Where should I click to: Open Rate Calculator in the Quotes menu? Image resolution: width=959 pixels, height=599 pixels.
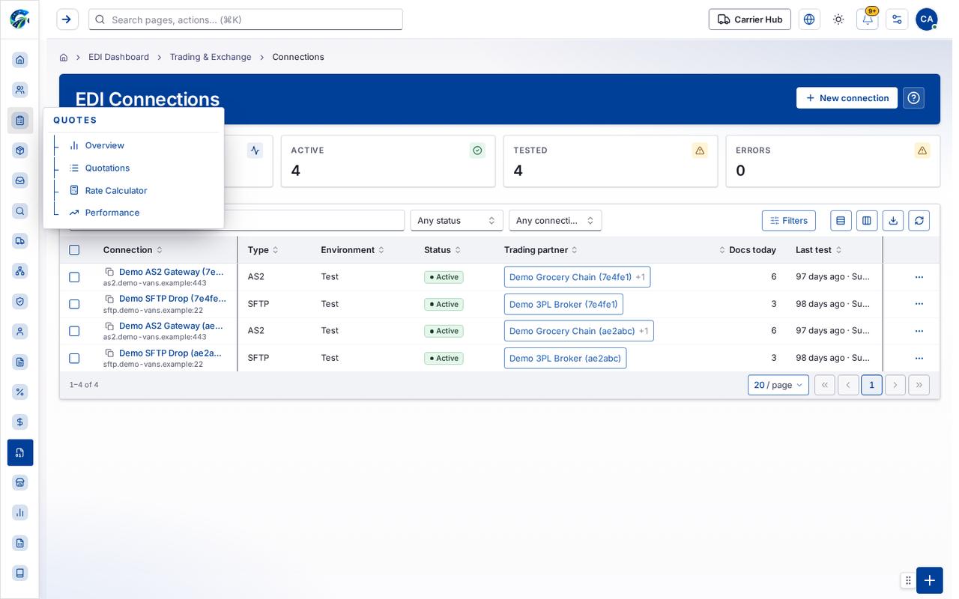(x=115, y=190)
